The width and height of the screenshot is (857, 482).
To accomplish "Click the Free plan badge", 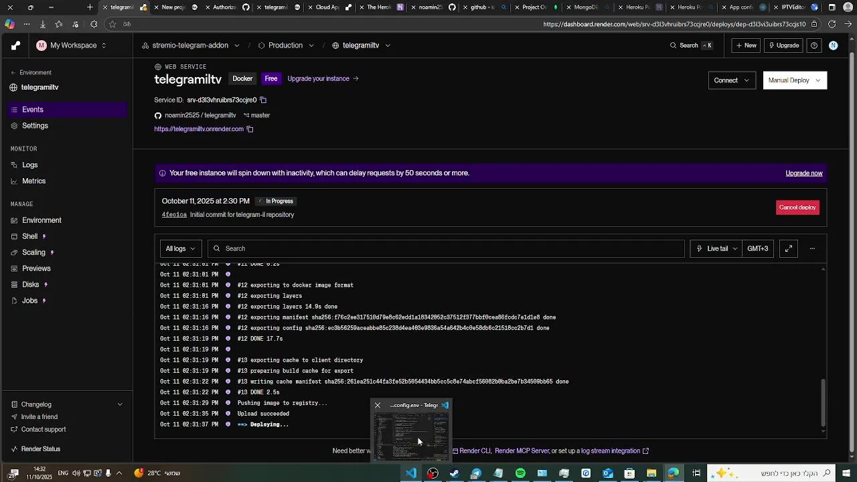I will tap(271, 79).
